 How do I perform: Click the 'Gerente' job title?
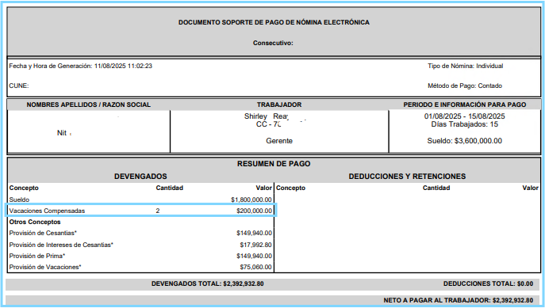[279, 141]
